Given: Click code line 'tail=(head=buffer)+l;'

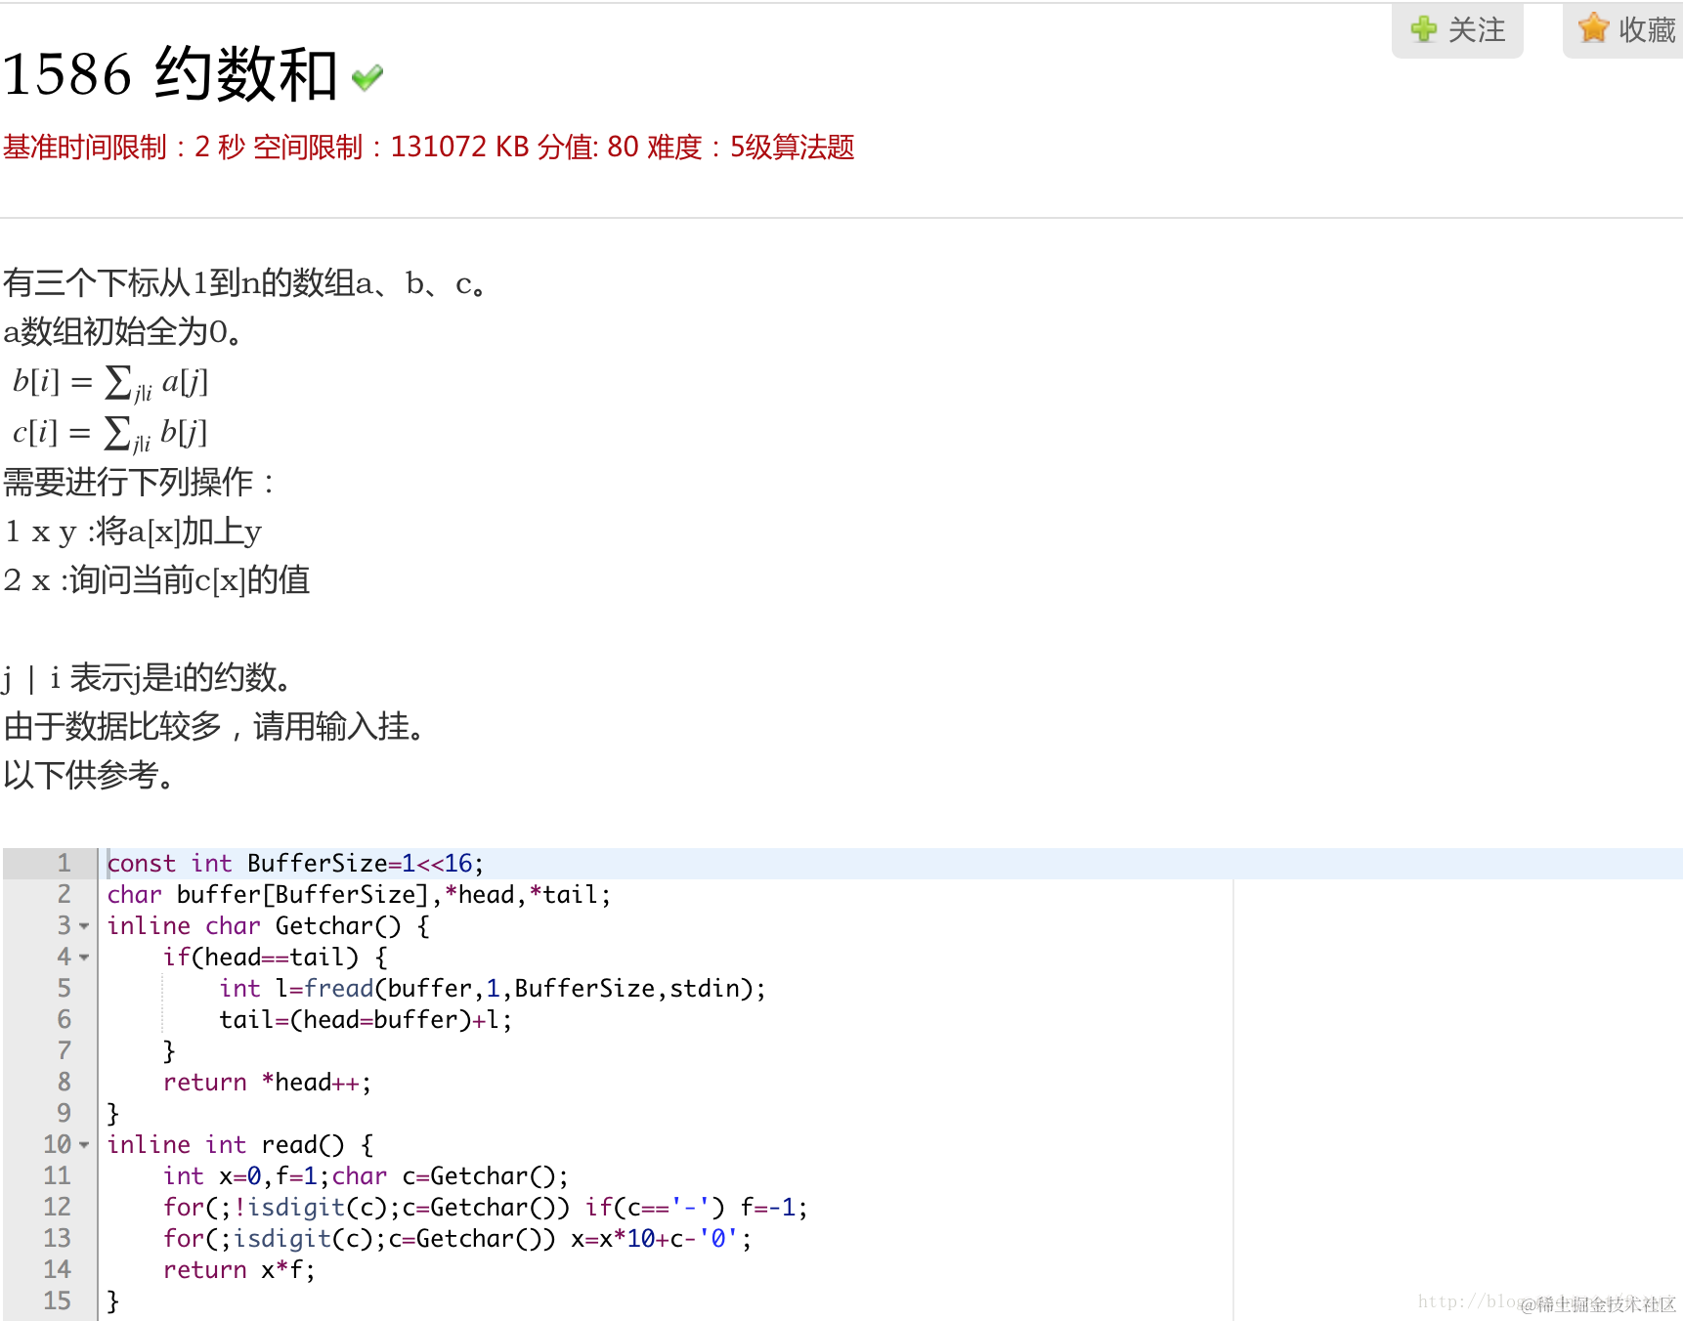Looking at the screenshot, I should click(x=366, y=1020).
